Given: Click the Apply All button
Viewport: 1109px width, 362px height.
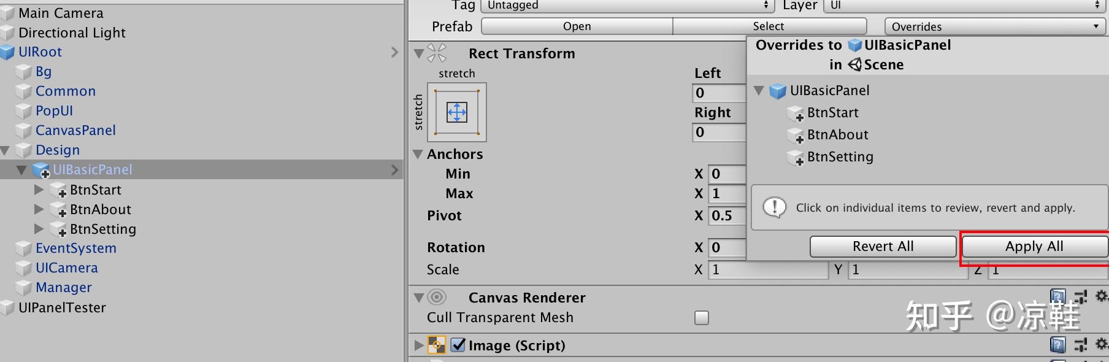Looking at the screenshot, I should [x=1034, y=246].
